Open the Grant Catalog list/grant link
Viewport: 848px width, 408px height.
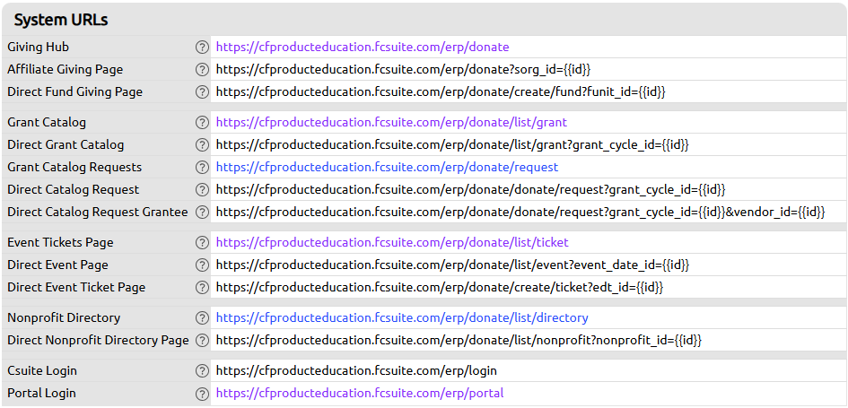point(391,123)
